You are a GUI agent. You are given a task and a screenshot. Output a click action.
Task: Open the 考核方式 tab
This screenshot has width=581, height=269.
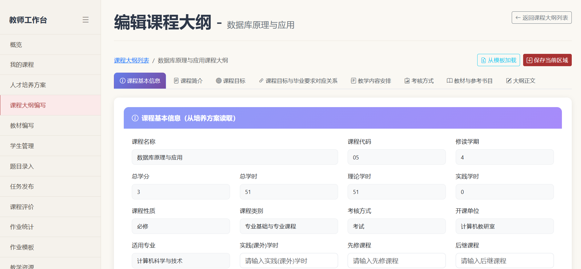[x=419, y=81]
